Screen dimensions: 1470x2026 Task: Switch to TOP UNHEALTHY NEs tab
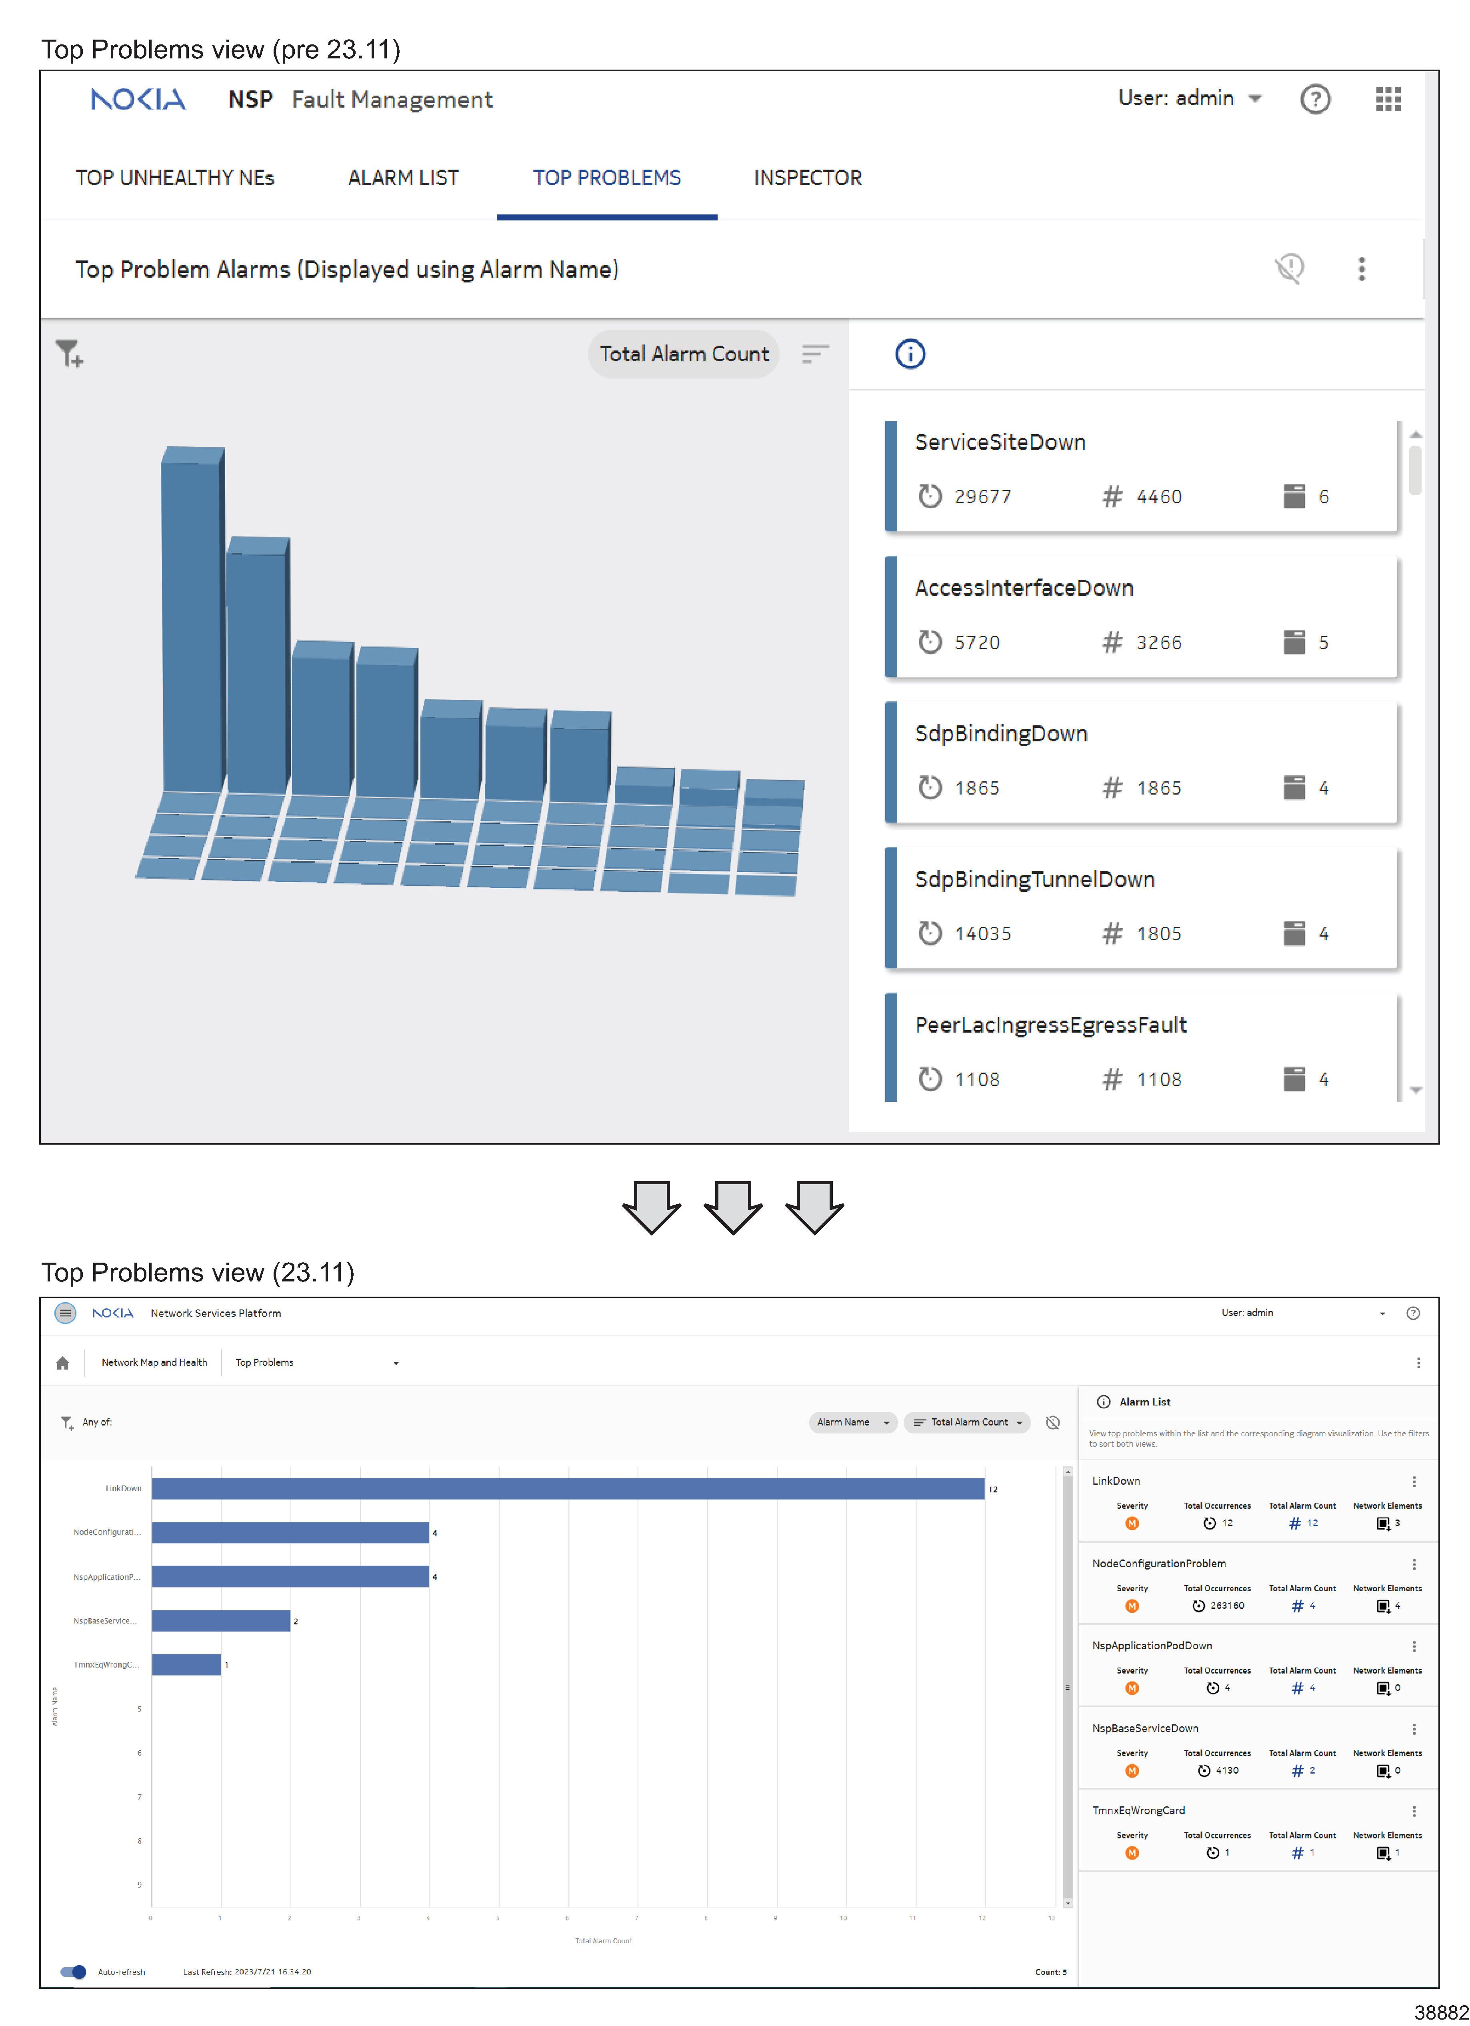(175, 178)
